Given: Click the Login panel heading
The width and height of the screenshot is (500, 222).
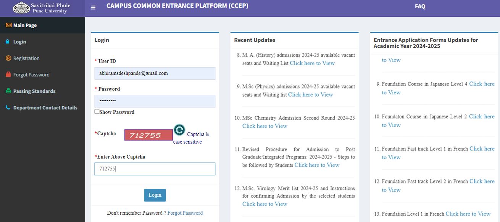Looking at the screenshot, I should (x=102, y=40).
